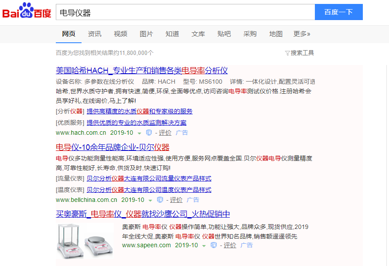Click the Baidu logo
The image size is (389, 266).
click(x=27, y=10)
